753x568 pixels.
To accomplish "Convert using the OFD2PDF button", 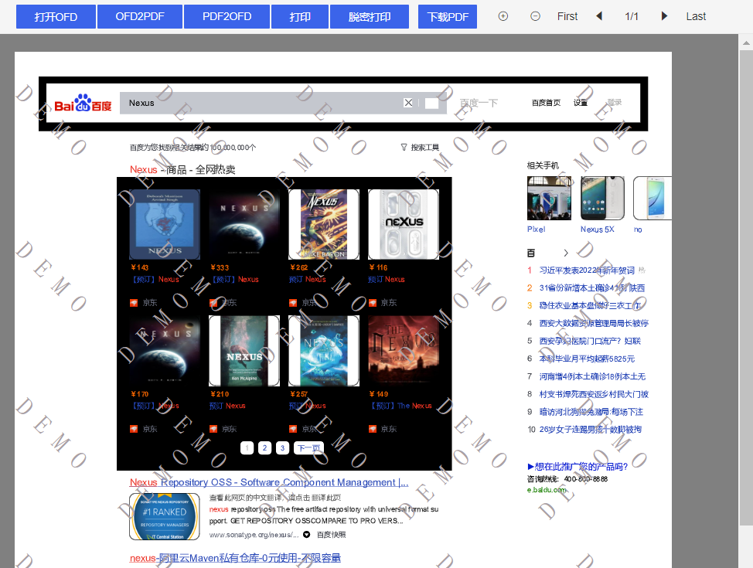I will click(140, 17).
